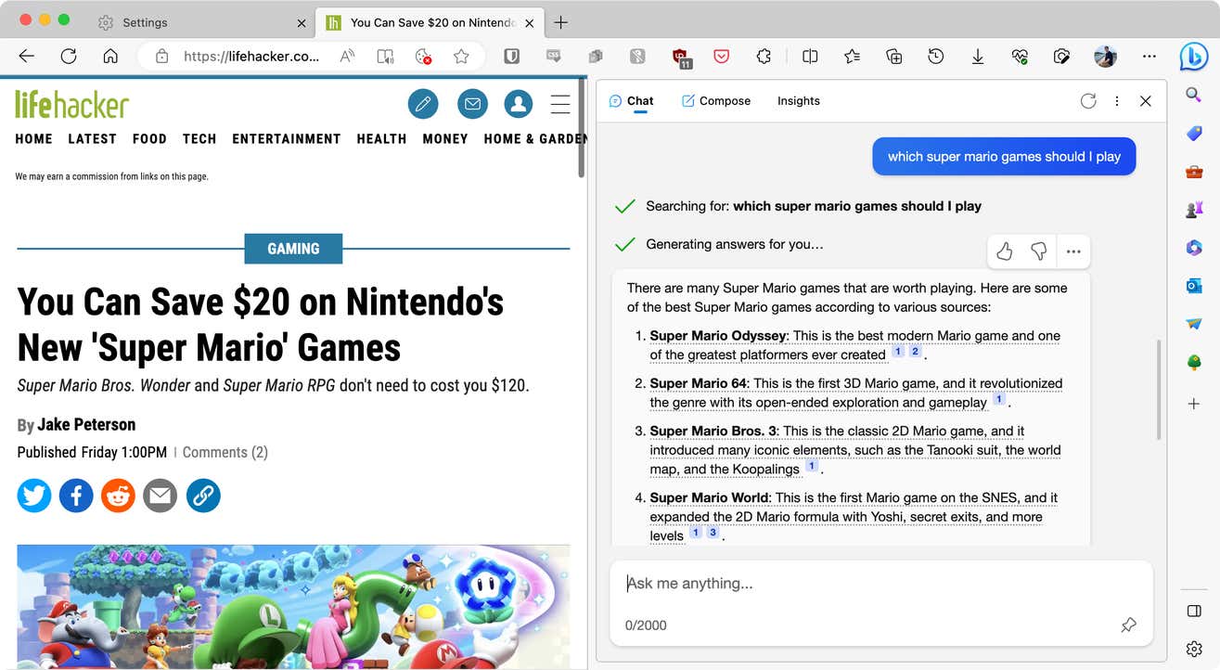Viewport: 1220px width, 670px height.
Task: Toggle the sidebar visibility panel icon
Action: [1194, 611]
